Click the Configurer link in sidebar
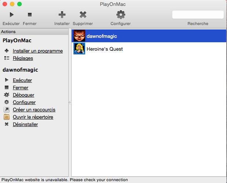Screen dimensions: 227x183 coord(24,103)
